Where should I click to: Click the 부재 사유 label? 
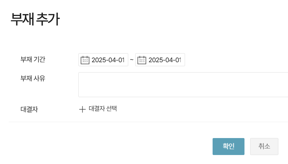tap(33, 79)
